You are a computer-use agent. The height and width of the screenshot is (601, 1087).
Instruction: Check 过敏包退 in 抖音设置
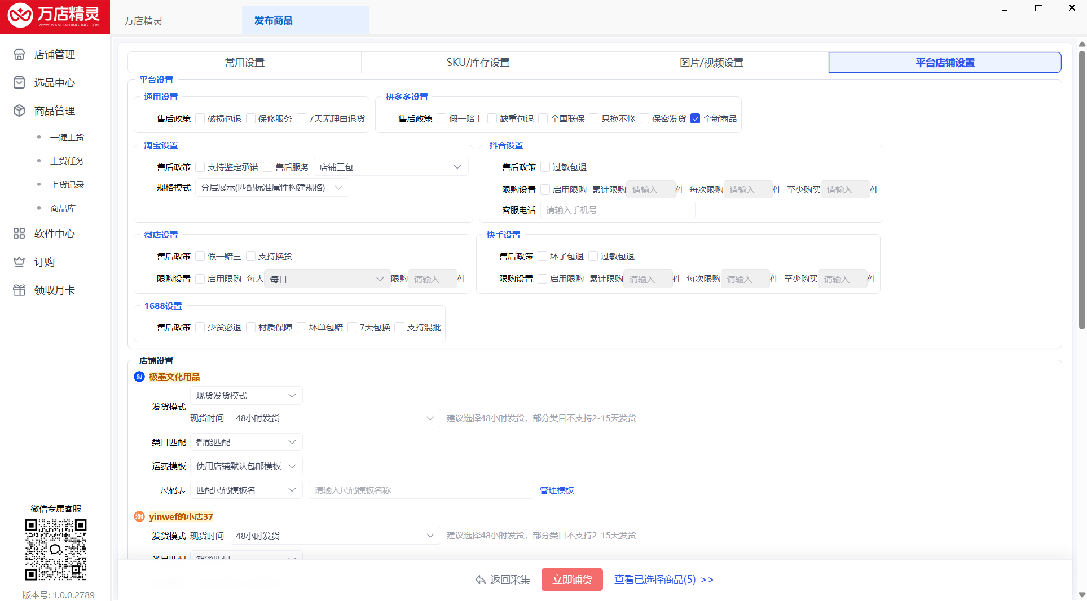[545, 167]
